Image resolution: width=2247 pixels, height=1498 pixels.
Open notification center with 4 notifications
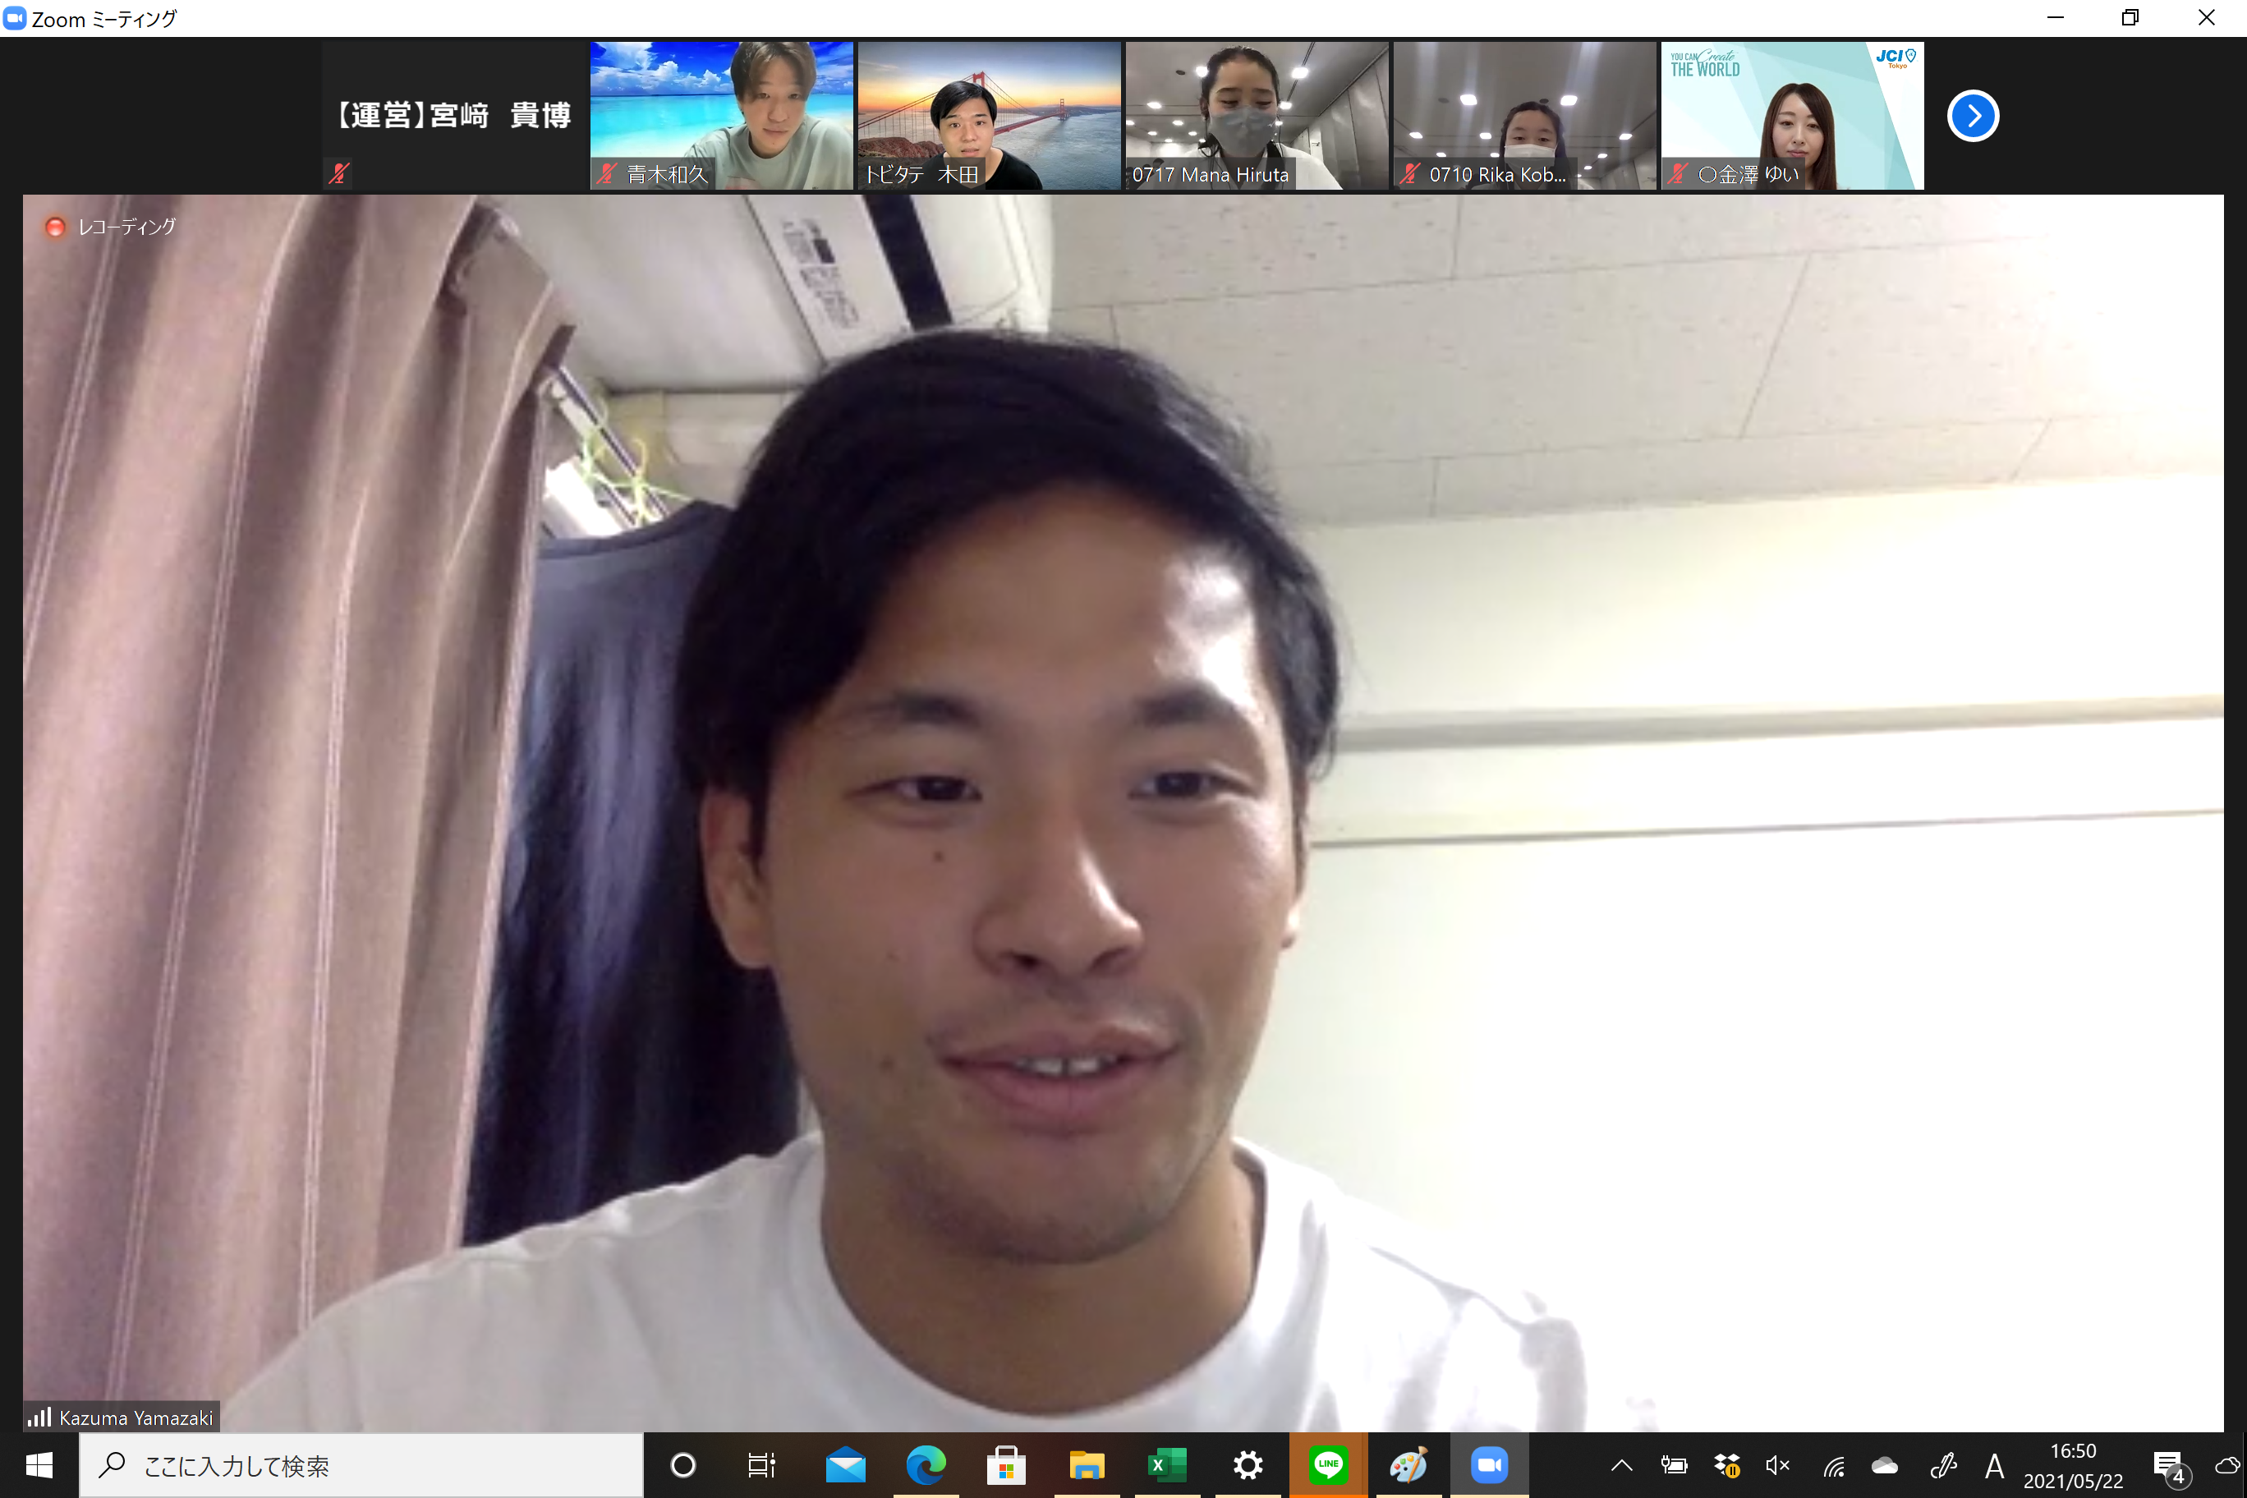[x=2169, y=1467]
